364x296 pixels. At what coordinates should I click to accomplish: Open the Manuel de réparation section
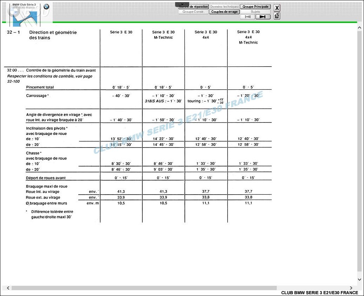[194, 6]
